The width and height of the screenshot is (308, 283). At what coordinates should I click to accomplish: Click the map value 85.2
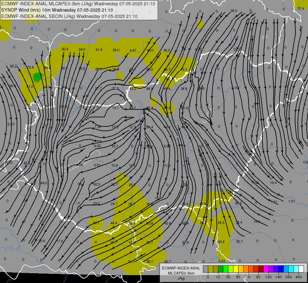pyautogui.click(x=14, y=66)
